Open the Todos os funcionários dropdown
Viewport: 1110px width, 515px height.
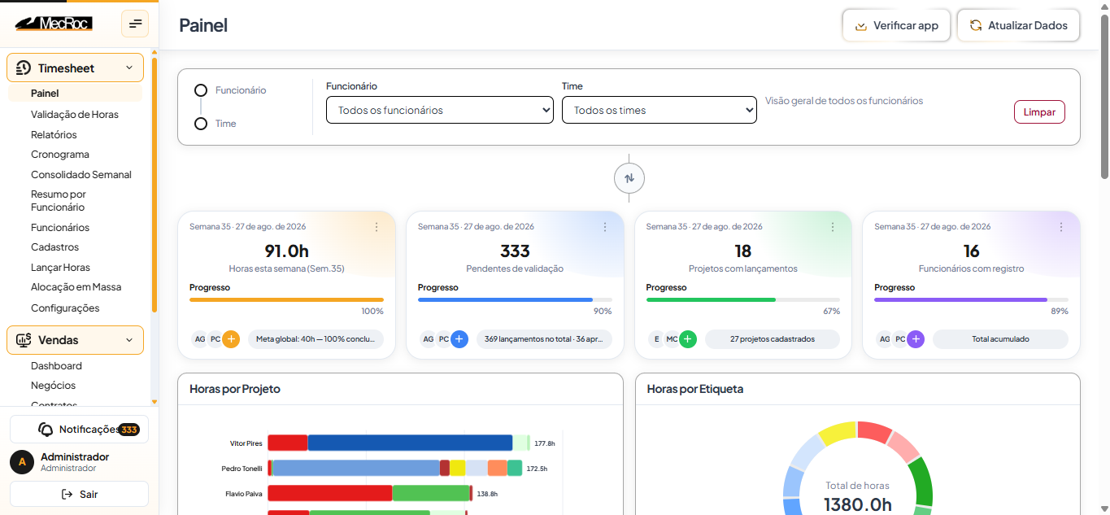440,110
